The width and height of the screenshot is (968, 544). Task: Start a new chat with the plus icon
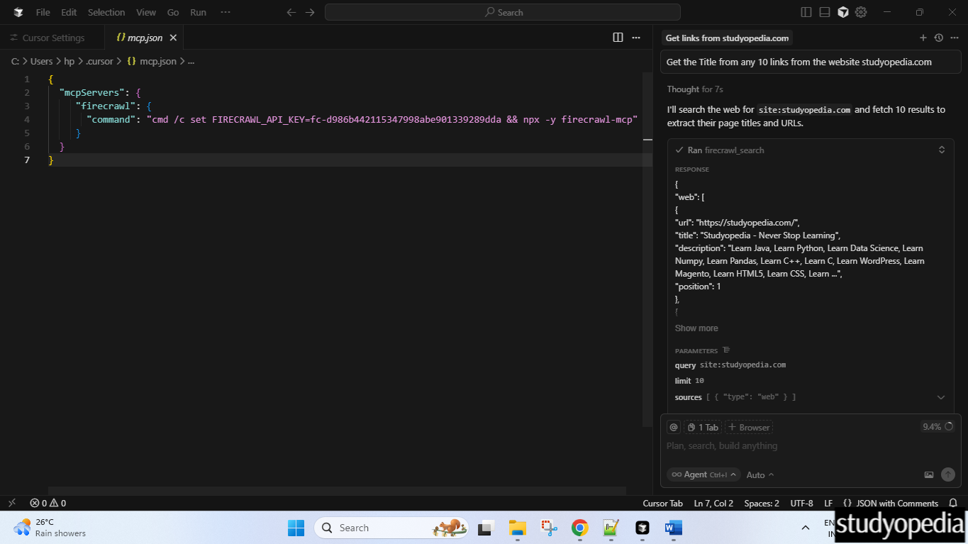923,38
